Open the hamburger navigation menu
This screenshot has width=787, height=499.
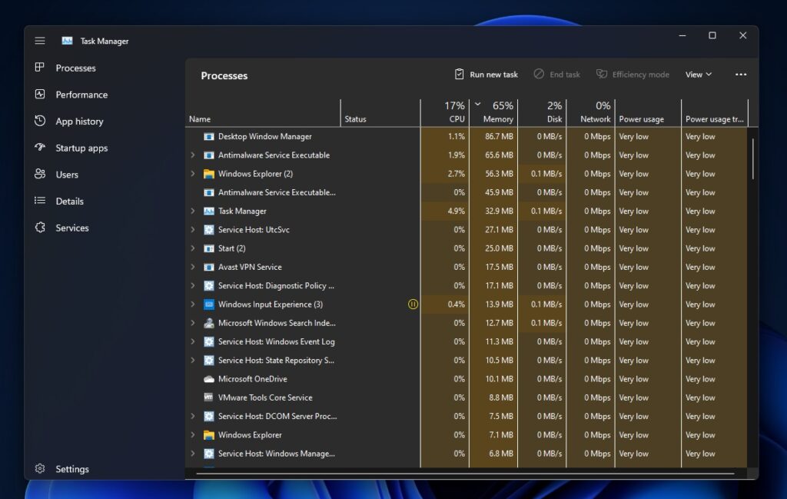[39, 40]
